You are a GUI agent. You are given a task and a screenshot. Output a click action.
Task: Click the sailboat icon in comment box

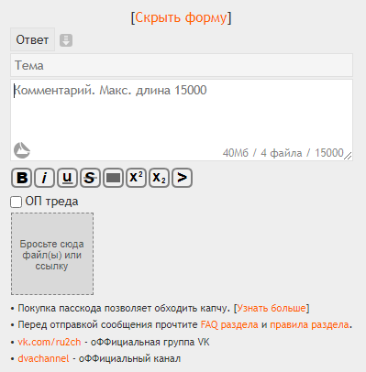pyautogui.click(x=22, y=150)
